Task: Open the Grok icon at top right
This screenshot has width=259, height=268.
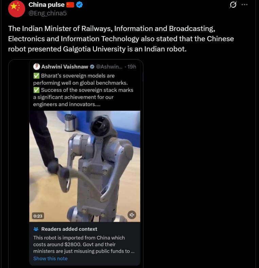Action: pos(233,5)
